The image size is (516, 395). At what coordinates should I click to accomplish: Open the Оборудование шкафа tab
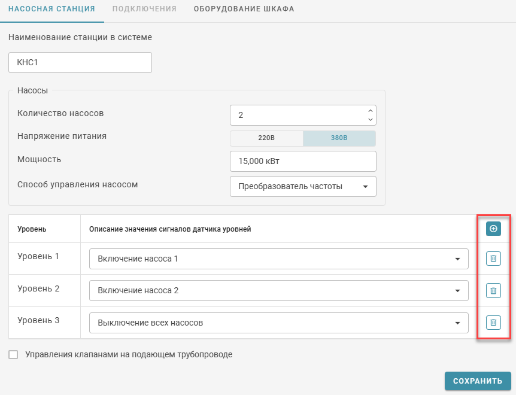click(244, 10)
